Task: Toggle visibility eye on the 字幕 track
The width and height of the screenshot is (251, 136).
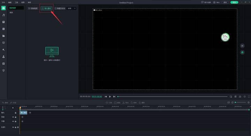Action: 13,121
